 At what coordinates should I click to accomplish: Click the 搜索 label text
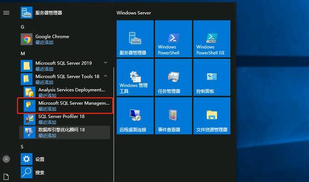point(40,172)
